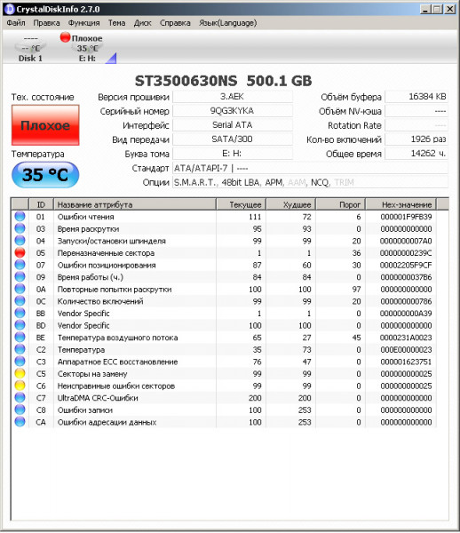Image resolution: width=460 pixels, height=533 pixels.
Task: Click hex value 0000000239C
Action: [406, 253]
